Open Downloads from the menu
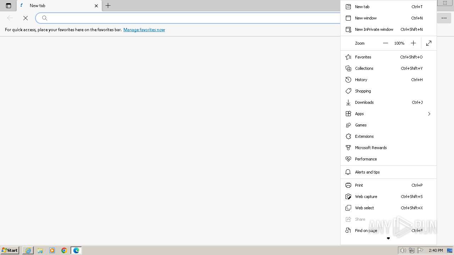Image resolution: width=454 pixels, height=255 pixels. click(x=388, y=102)
